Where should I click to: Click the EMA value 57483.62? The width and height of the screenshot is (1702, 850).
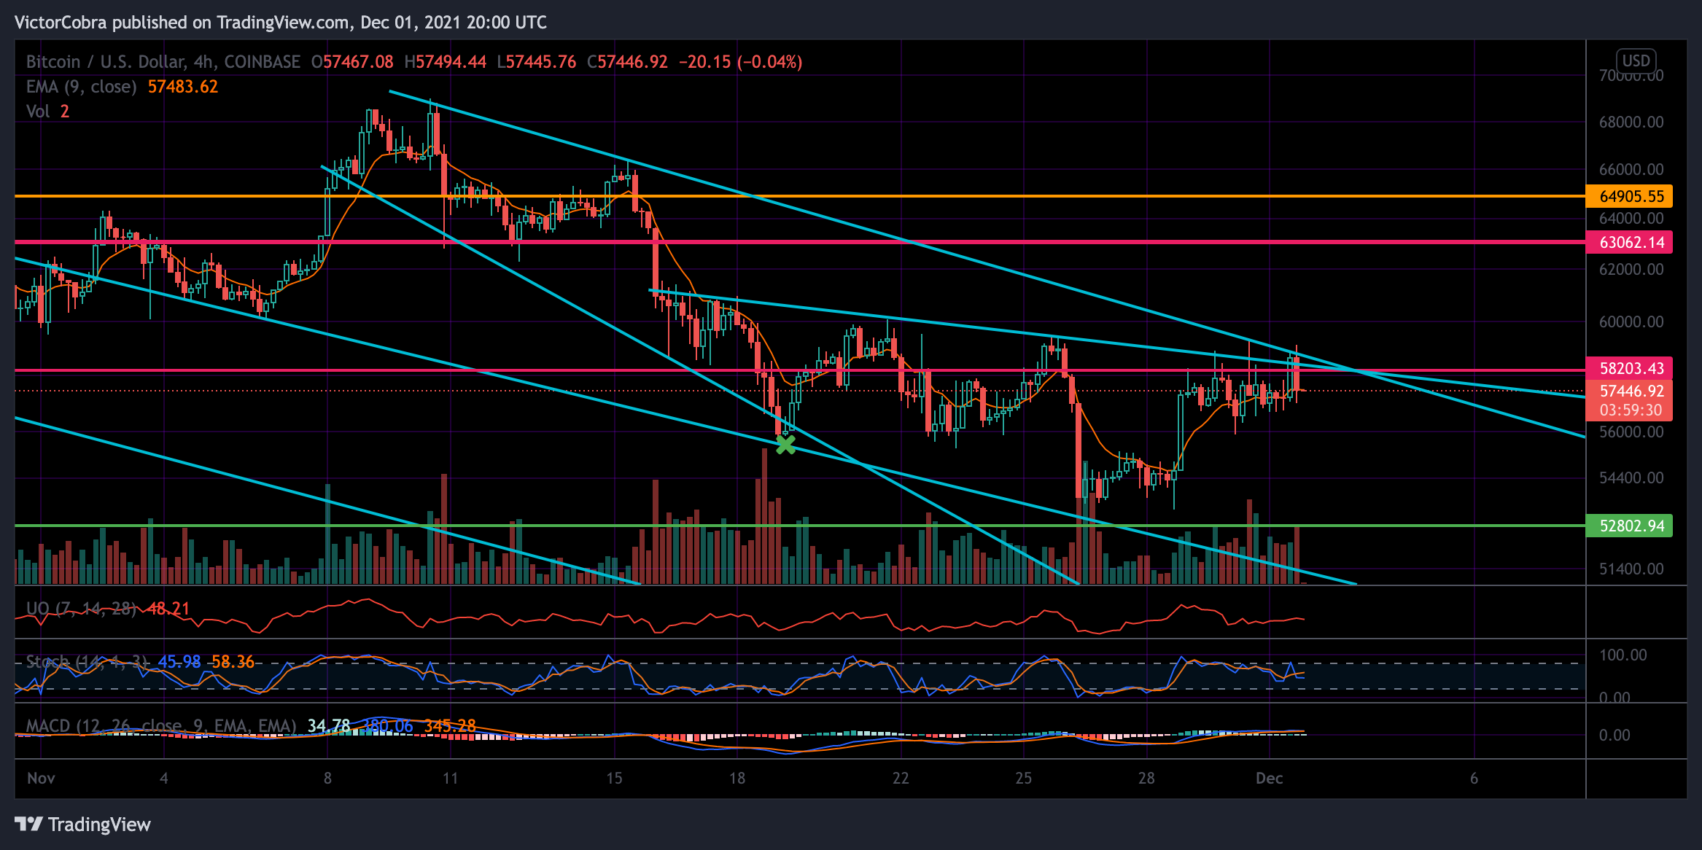point(183,87)
